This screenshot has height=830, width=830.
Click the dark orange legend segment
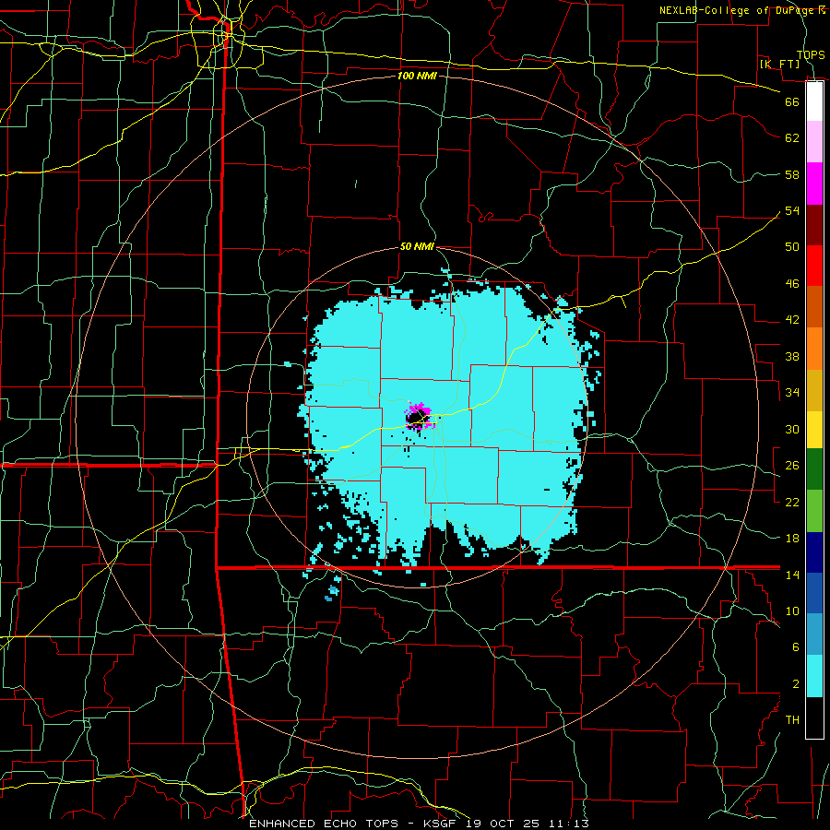tap(814, 307)
